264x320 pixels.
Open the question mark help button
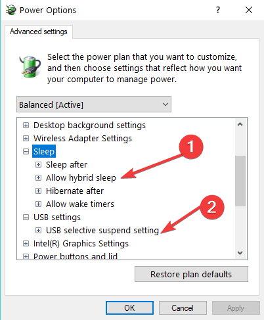coord(218,10)
